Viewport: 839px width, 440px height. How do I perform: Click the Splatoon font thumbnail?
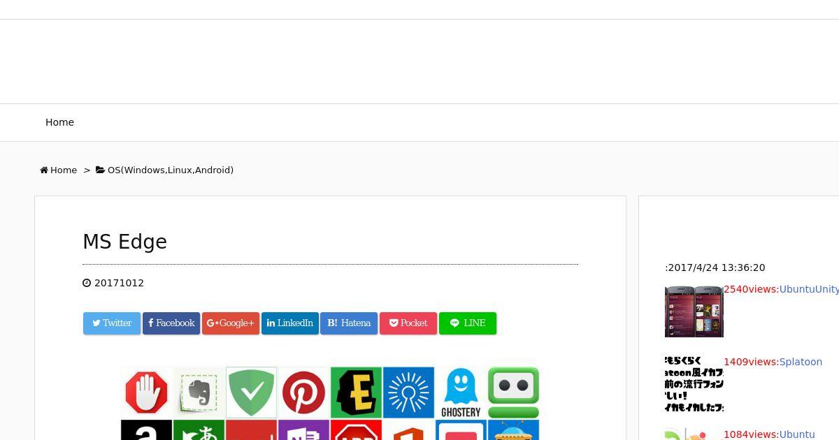(694, 383)
